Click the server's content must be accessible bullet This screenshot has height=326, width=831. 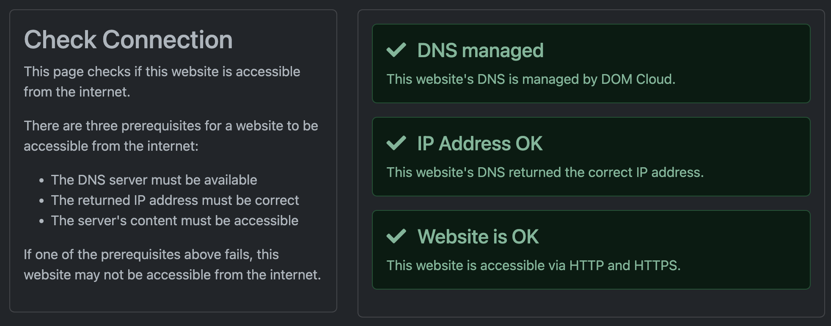click(x=174, y=221)
